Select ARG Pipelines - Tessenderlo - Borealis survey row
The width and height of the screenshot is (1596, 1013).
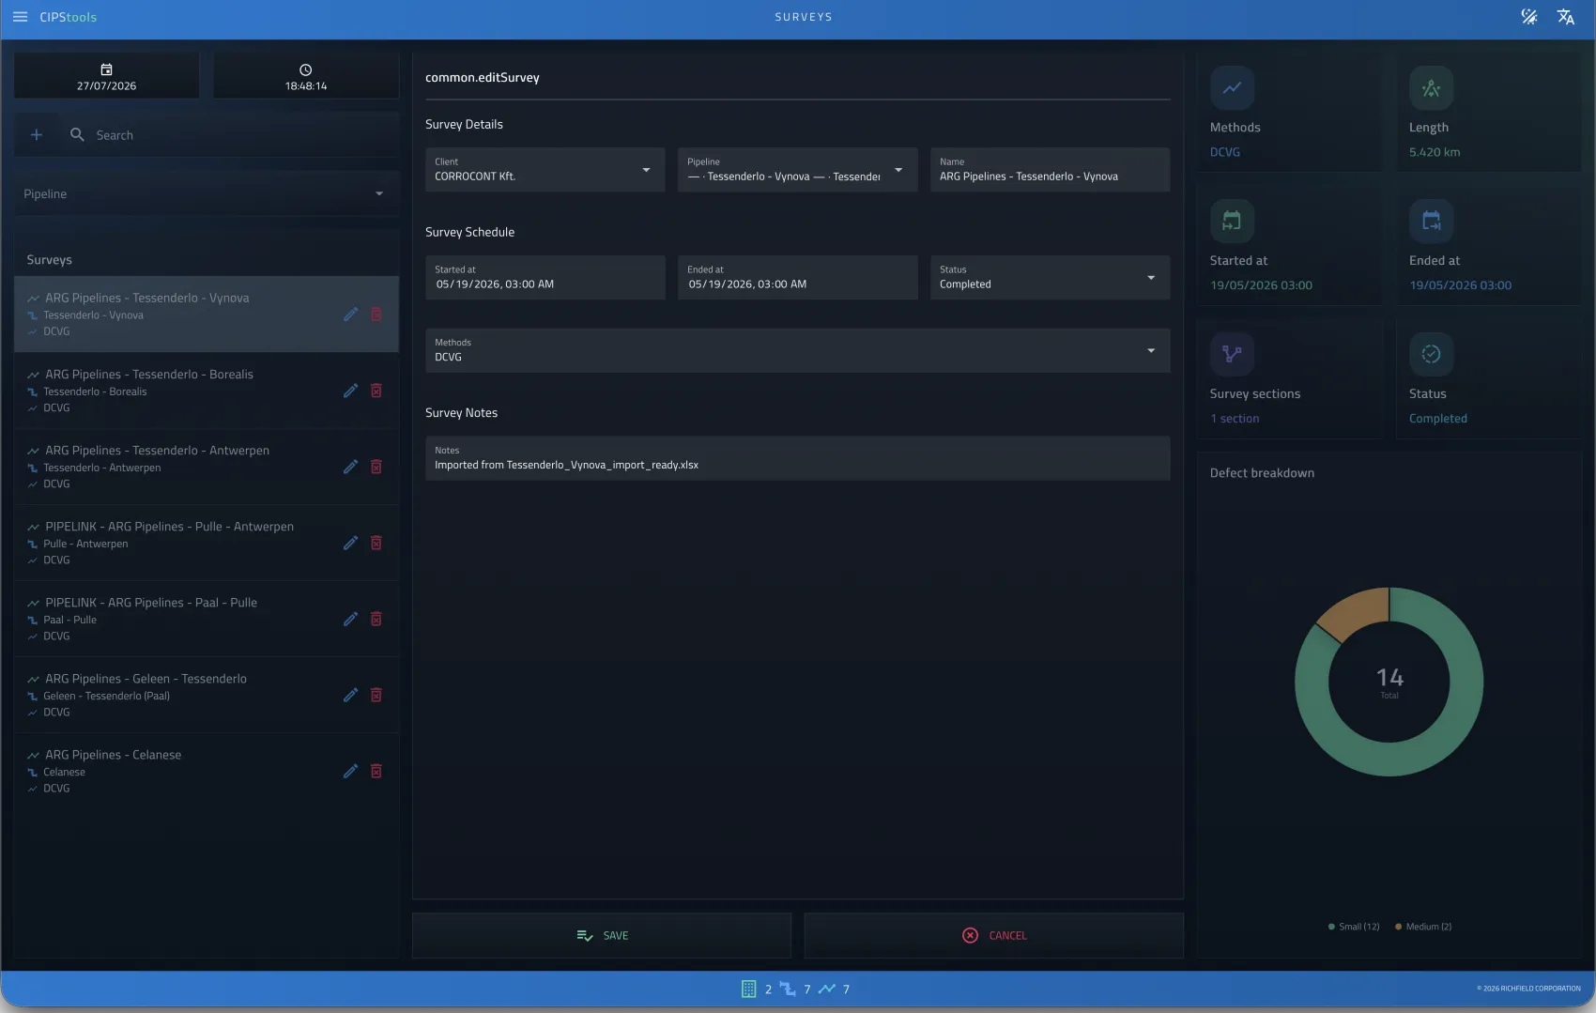(206, 391)
